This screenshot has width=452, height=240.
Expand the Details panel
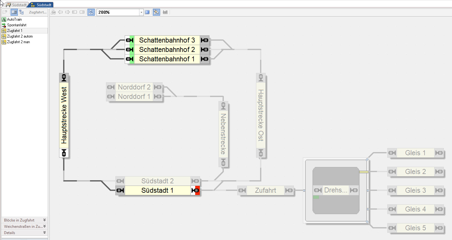pyautogui.click(x=44, y=232)
